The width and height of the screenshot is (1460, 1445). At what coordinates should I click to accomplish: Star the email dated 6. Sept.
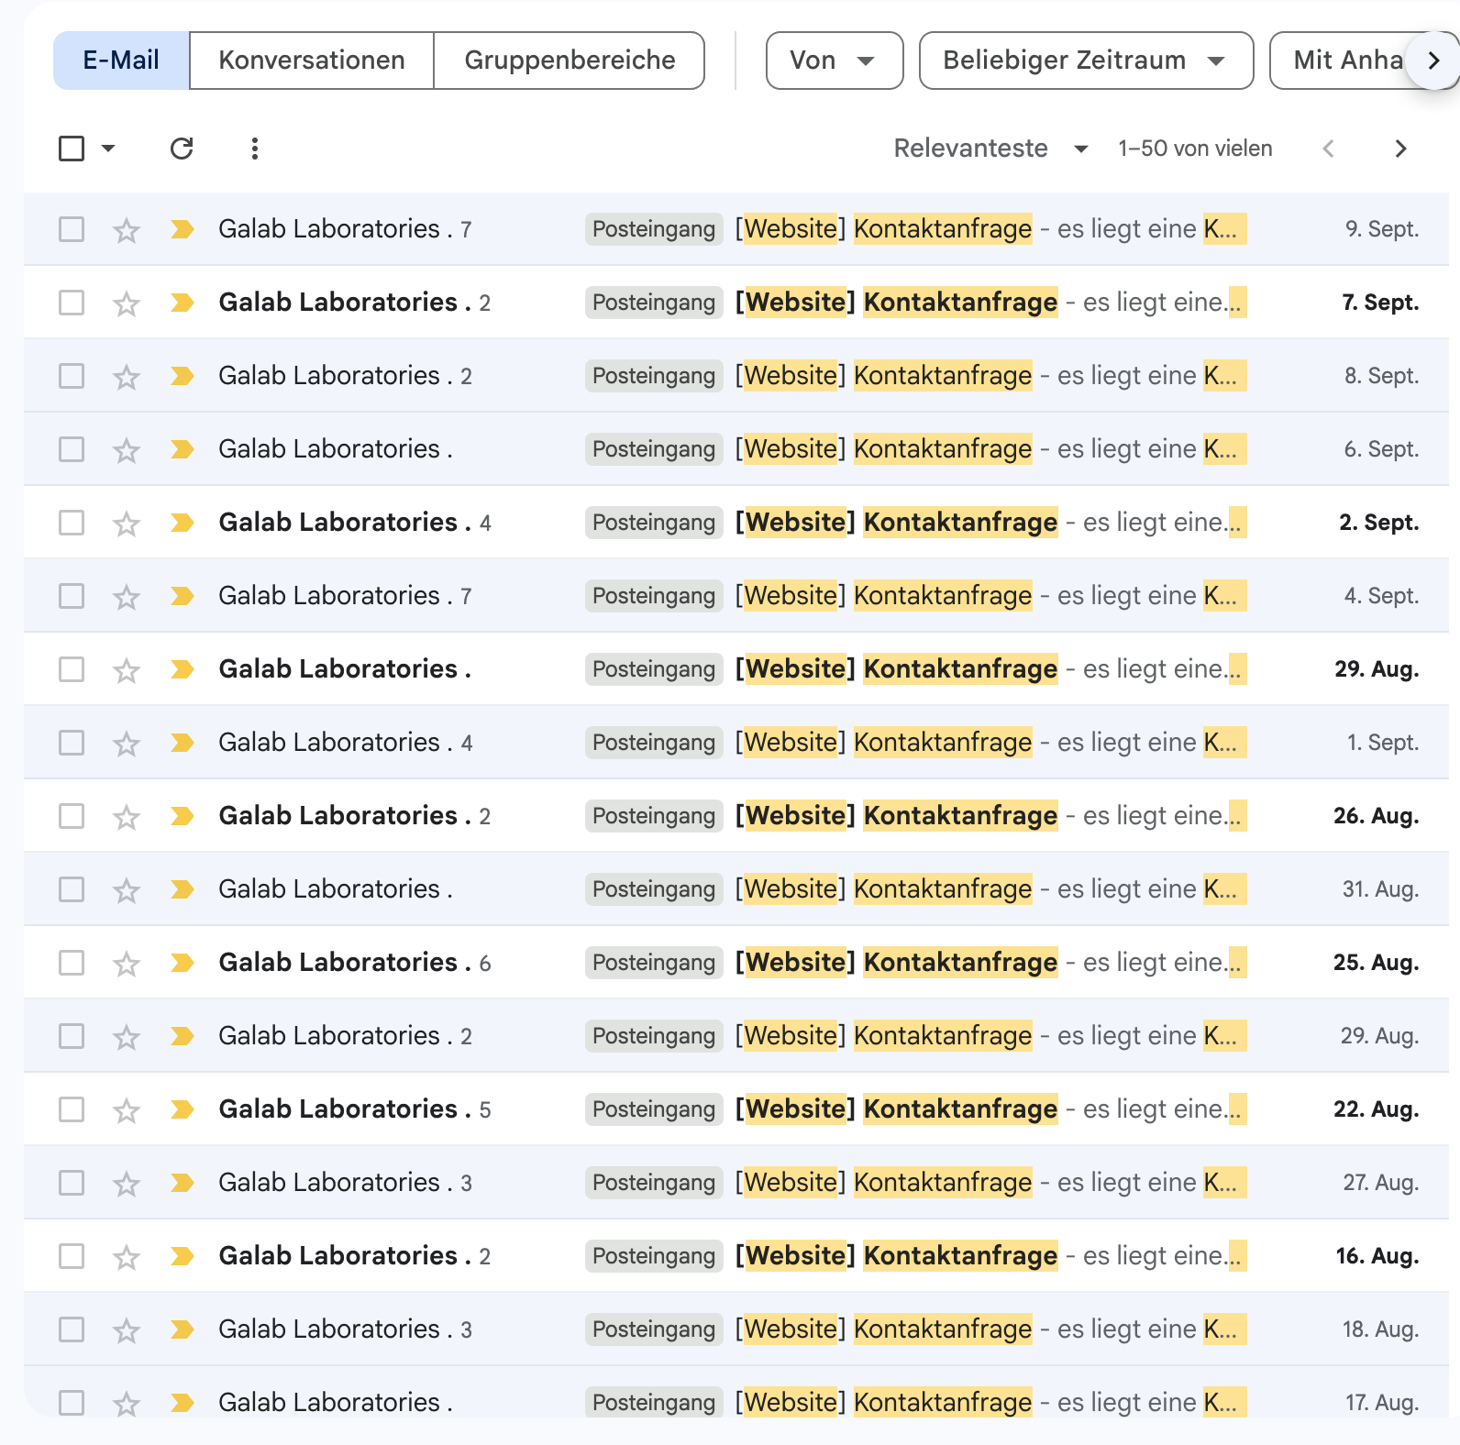click(127, 449)
